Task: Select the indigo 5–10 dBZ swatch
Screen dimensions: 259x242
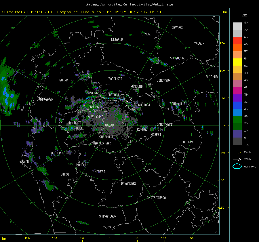Action: 237,134
